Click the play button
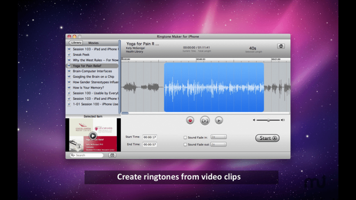Viewport: 356px width, 200px height. (219, 120)
